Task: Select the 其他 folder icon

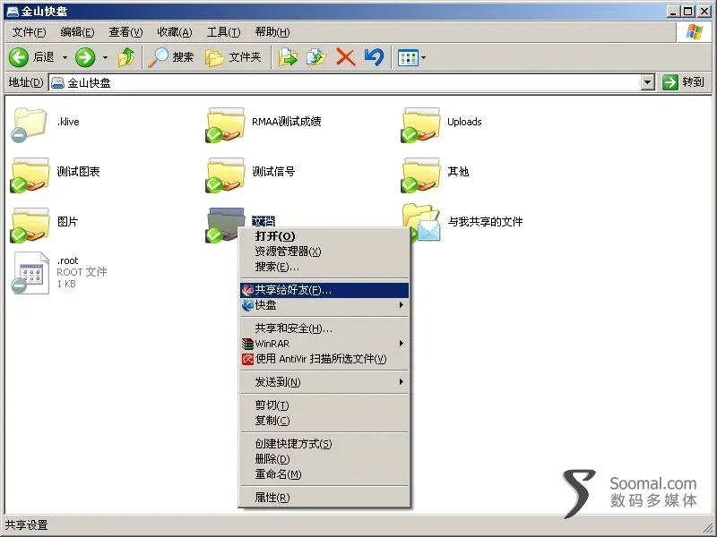Action: point(420,175)
